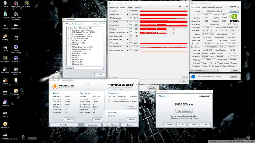Collapse the Feature Tests tree node
The height and width of the screenshot is (143, 255).
[68, 45]
